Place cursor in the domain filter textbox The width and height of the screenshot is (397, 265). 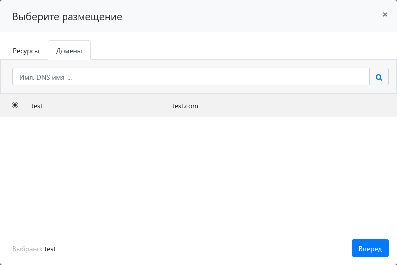191,77
